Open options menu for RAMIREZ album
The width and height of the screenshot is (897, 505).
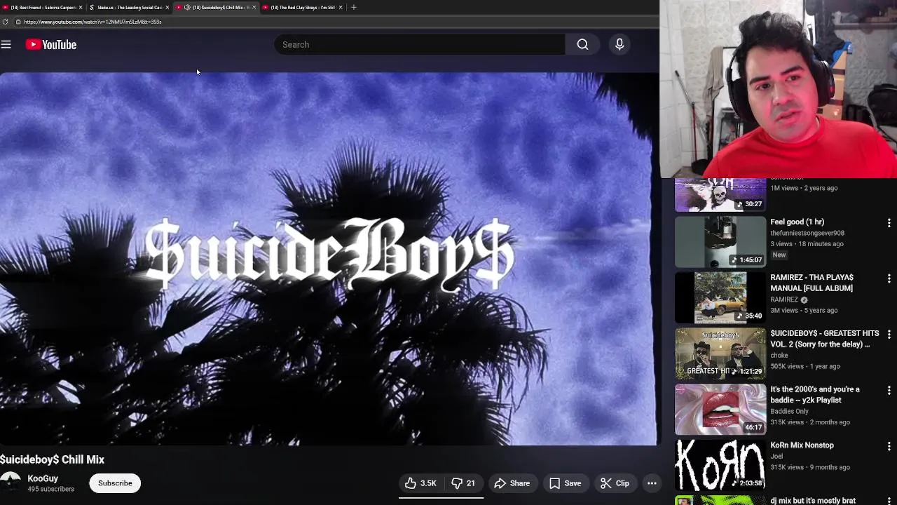tap(889, 278)
